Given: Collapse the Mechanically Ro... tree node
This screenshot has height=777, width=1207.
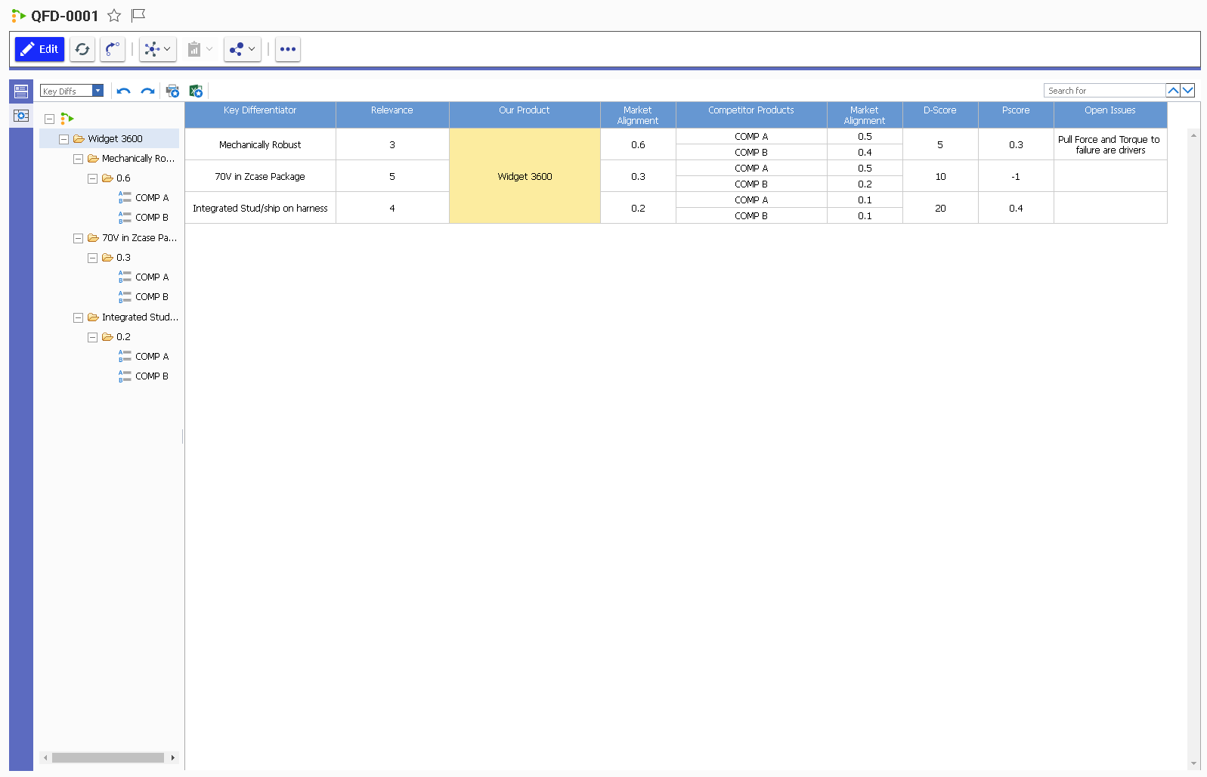Looking at the screenshot, I should (x=78, y=159).
